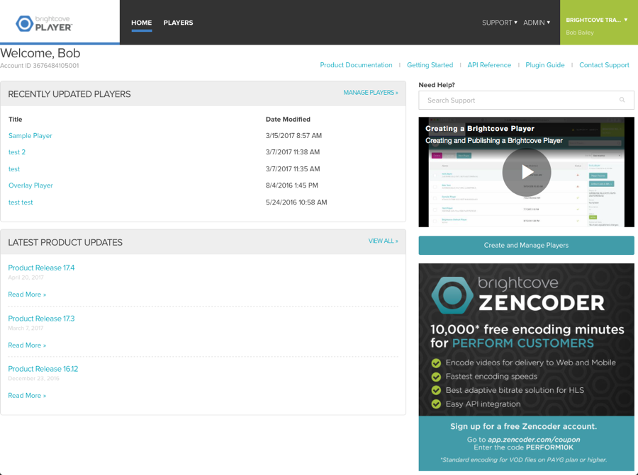Play the Creating a Brightcove Player video
The image size is (638, 475).
tap(527, 172)
